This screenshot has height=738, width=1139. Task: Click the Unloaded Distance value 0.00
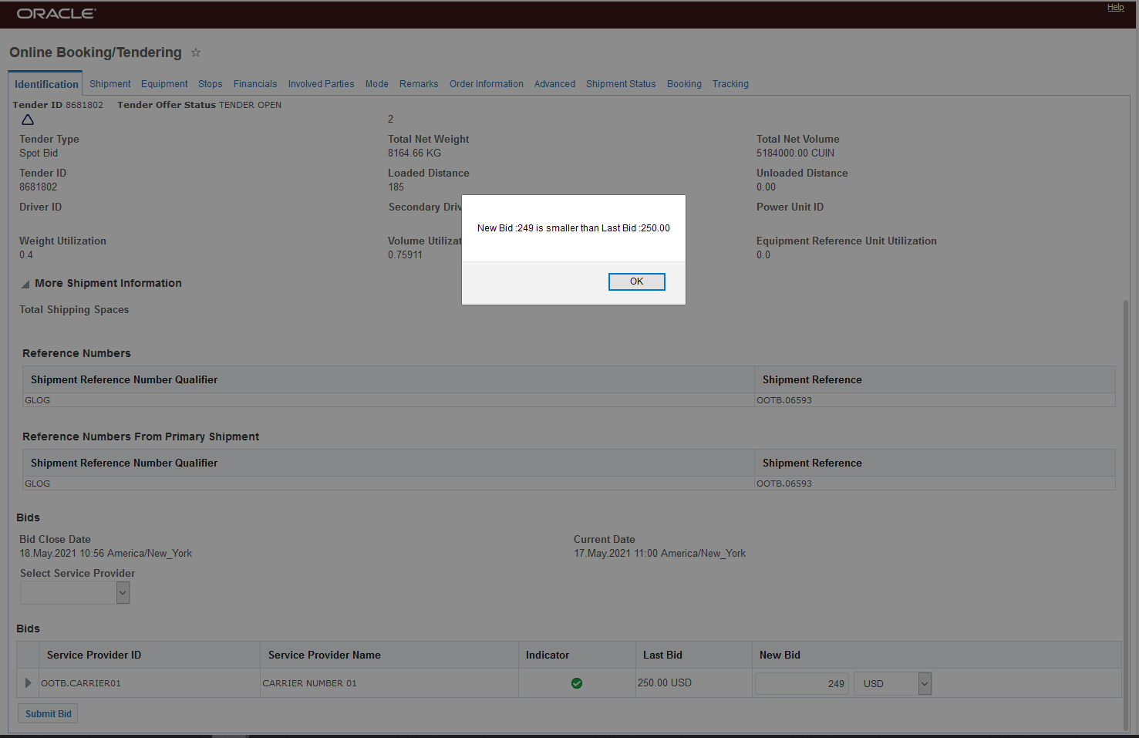pos(766,187)
